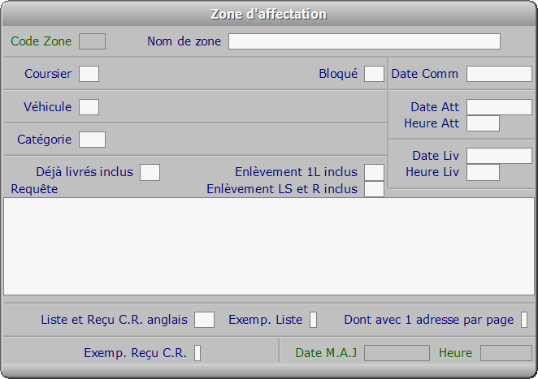Click the Déjà livrés inclus box
Screen dimensions: 538x379
click(150, 172)
